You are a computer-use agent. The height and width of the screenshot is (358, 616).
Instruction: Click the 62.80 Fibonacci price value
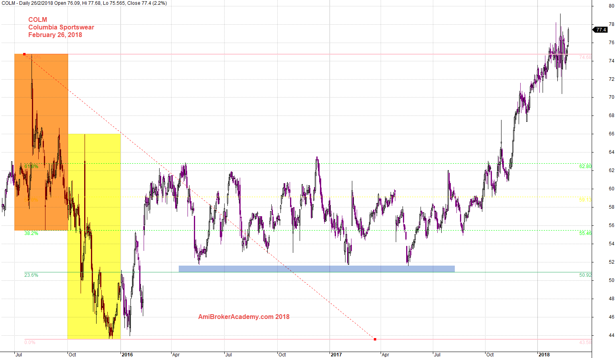pyautogui.click(x=585, y=166)
